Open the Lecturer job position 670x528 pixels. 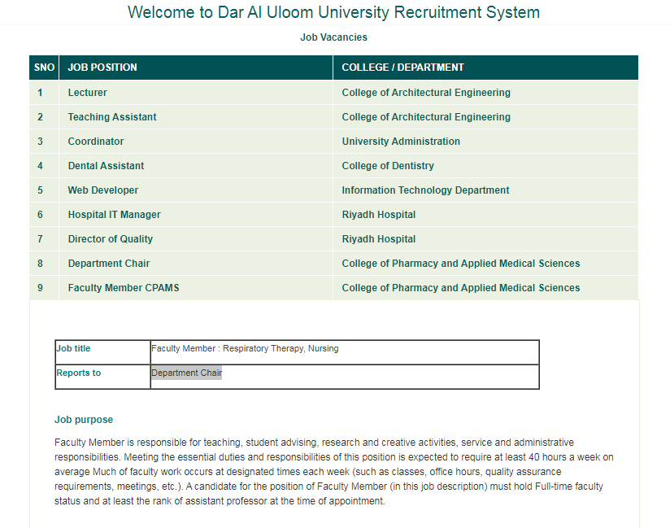pos(87,93)
